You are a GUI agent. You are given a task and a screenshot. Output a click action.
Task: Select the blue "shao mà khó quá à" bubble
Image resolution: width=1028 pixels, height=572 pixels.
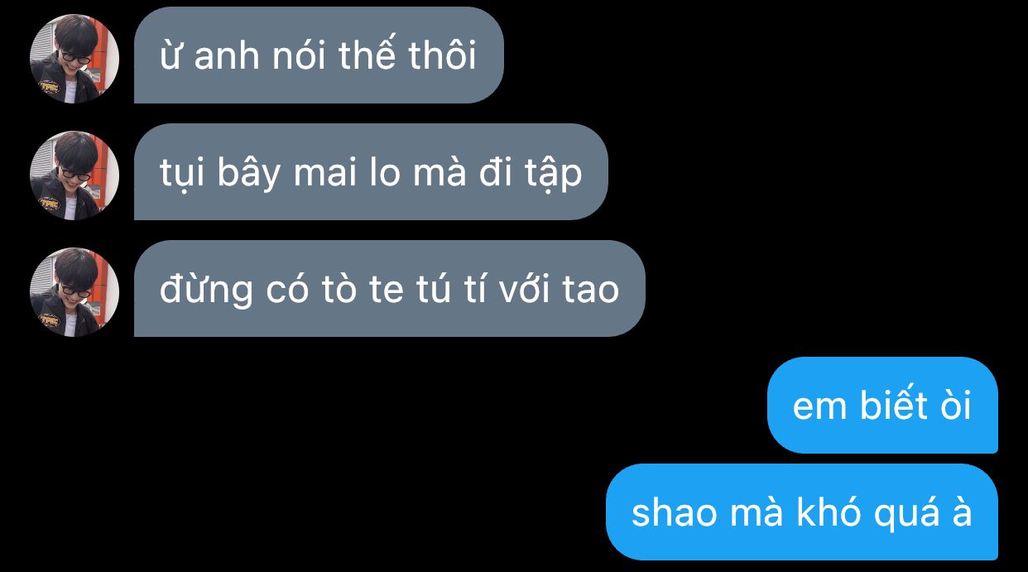tap(802, 512)
